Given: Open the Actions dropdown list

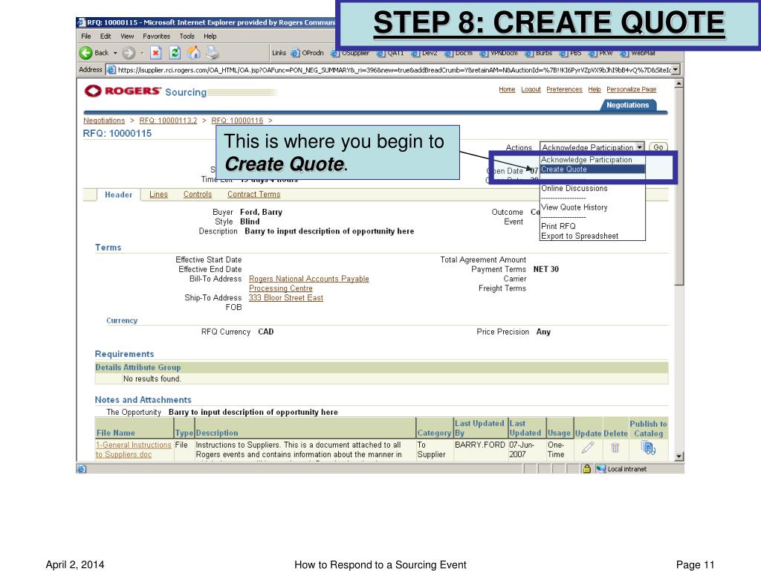Looking at the screenshot, I should (x=592, y=147).
